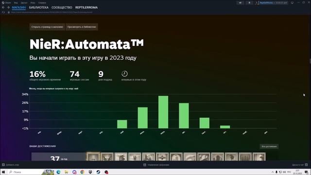This screenshot has width=311, height=175.
Task: Click the microphone icon in system tray
Action: [276, 172]
